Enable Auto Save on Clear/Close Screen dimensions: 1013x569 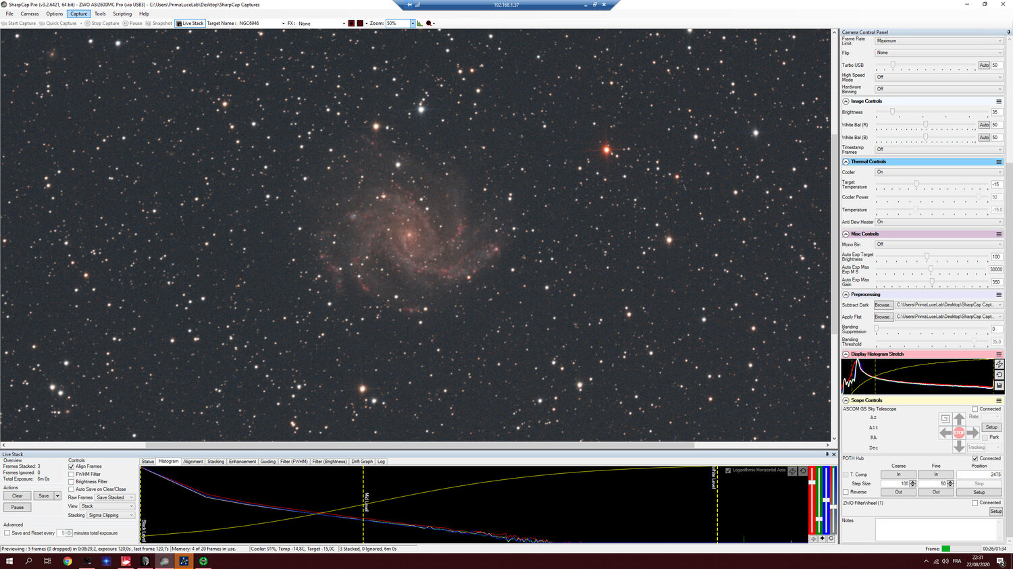[71, 489]
